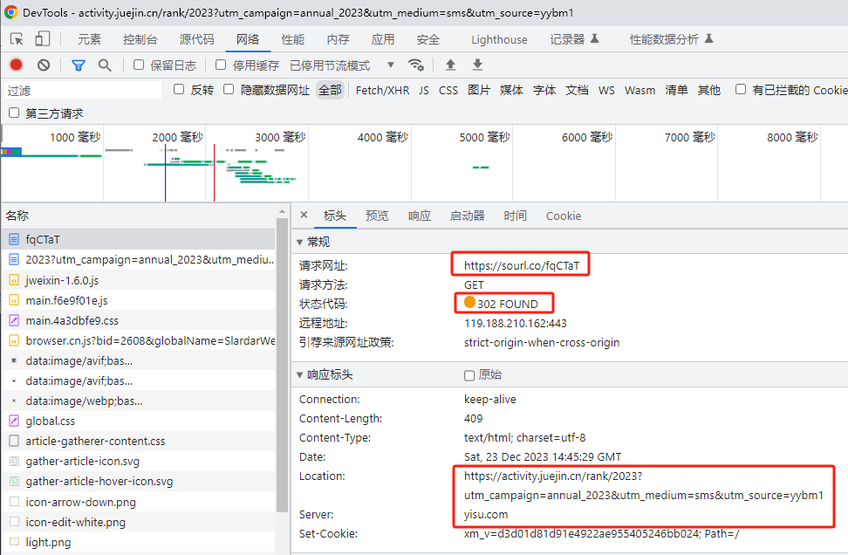Open search with the magnifier icon
The height and width of the screenshot is (555, 848).
pyautogui.click(x=105, y=65)
